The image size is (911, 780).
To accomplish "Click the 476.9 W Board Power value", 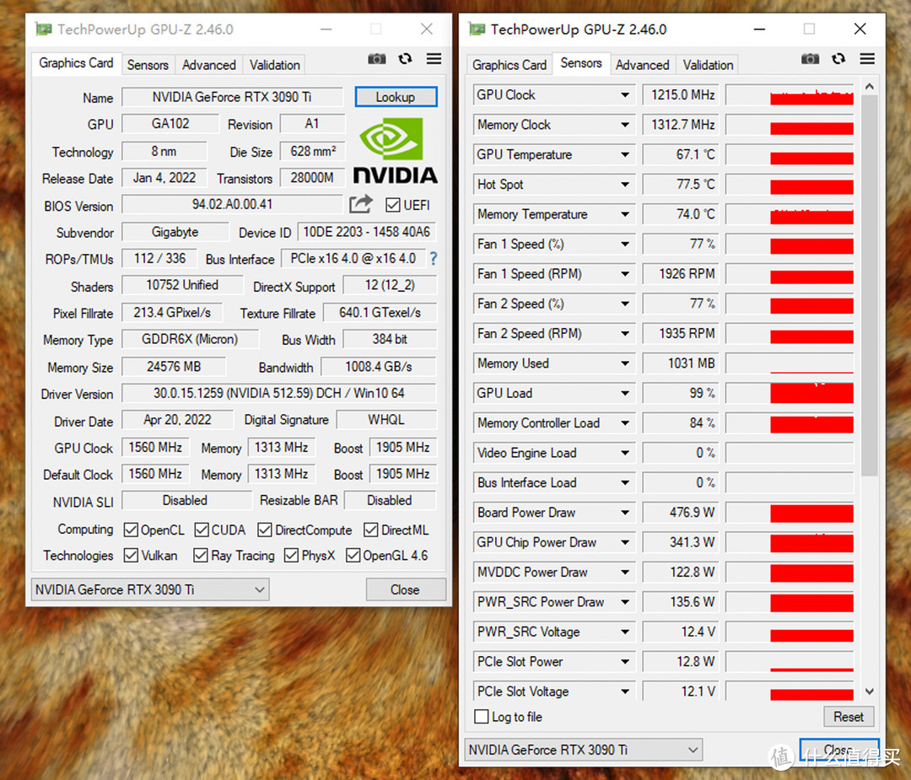I will coord(681,512).
